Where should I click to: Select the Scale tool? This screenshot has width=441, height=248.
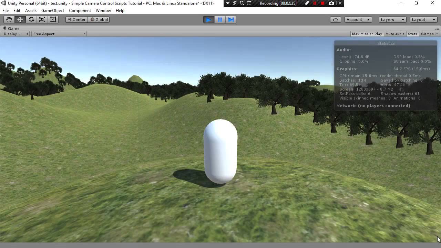[x=42, y=20]
